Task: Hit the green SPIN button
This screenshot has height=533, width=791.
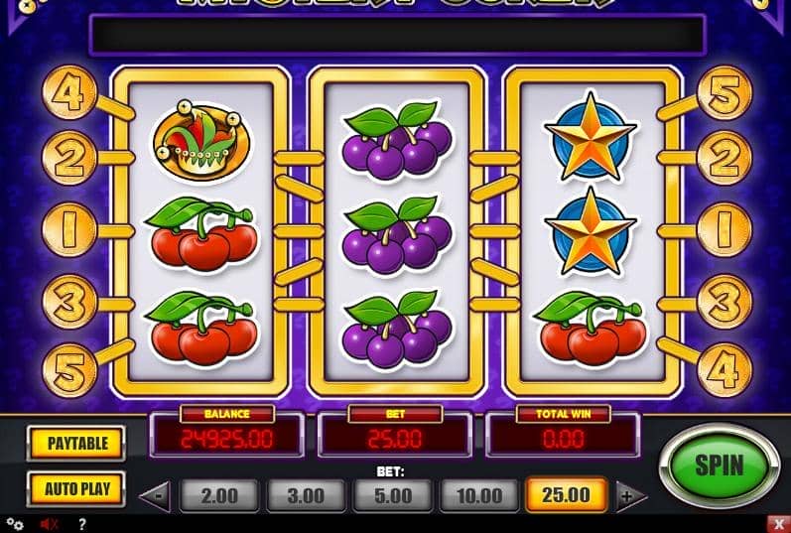Action: pyautogui.click(x=720, y=466)
